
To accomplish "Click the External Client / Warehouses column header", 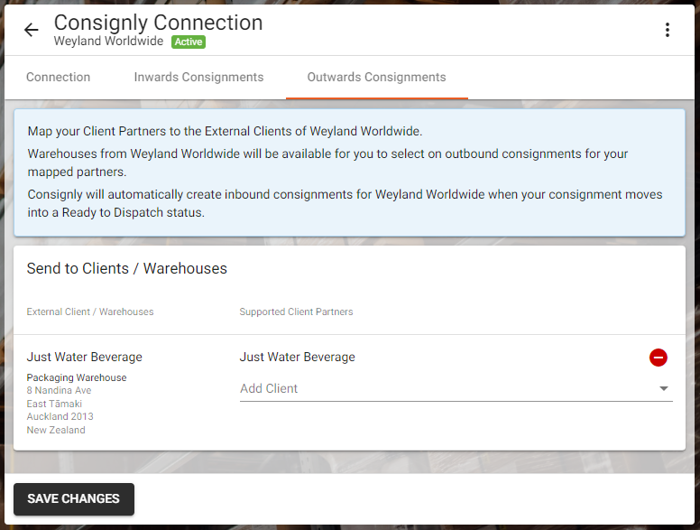I will [x=90, y=311].
